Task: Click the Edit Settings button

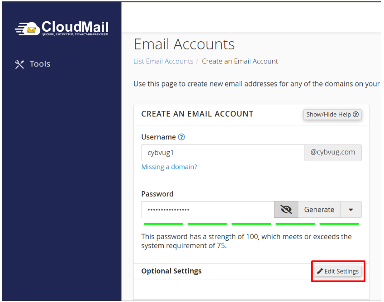Action: click(338, 271)
